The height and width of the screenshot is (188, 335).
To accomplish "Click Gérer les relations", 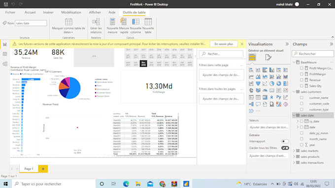I will [x=96, y=26].
